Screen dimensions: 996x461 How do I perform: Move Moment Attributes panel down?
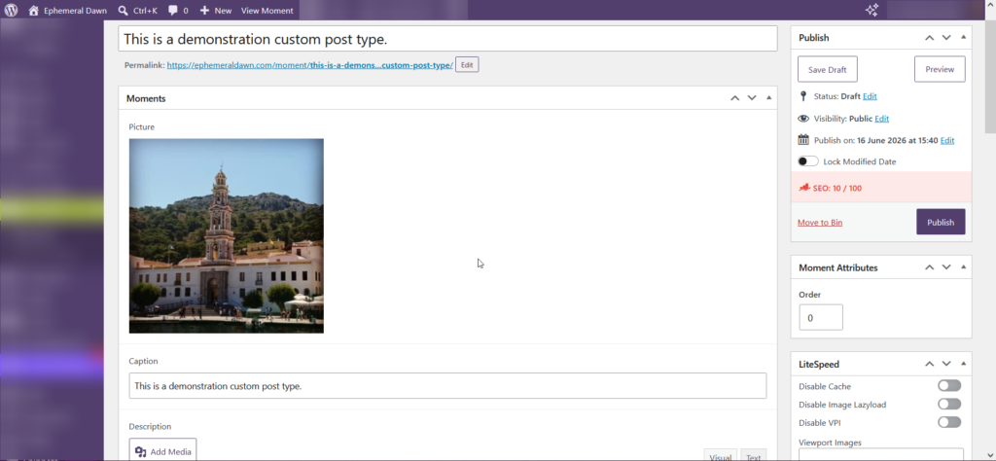(946, 267)
